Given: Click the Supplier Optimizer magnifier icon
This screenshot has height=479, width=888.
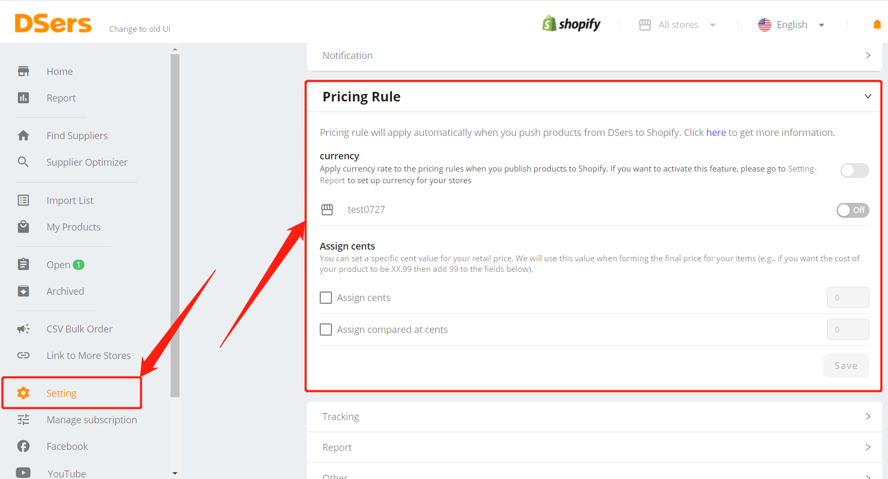Looking at the screenshot, I should (x=23, y=162).
